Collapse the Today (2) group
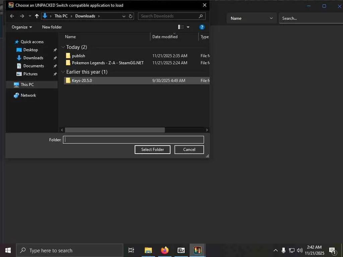Screen dimensions: 343x257 point(63,47)
